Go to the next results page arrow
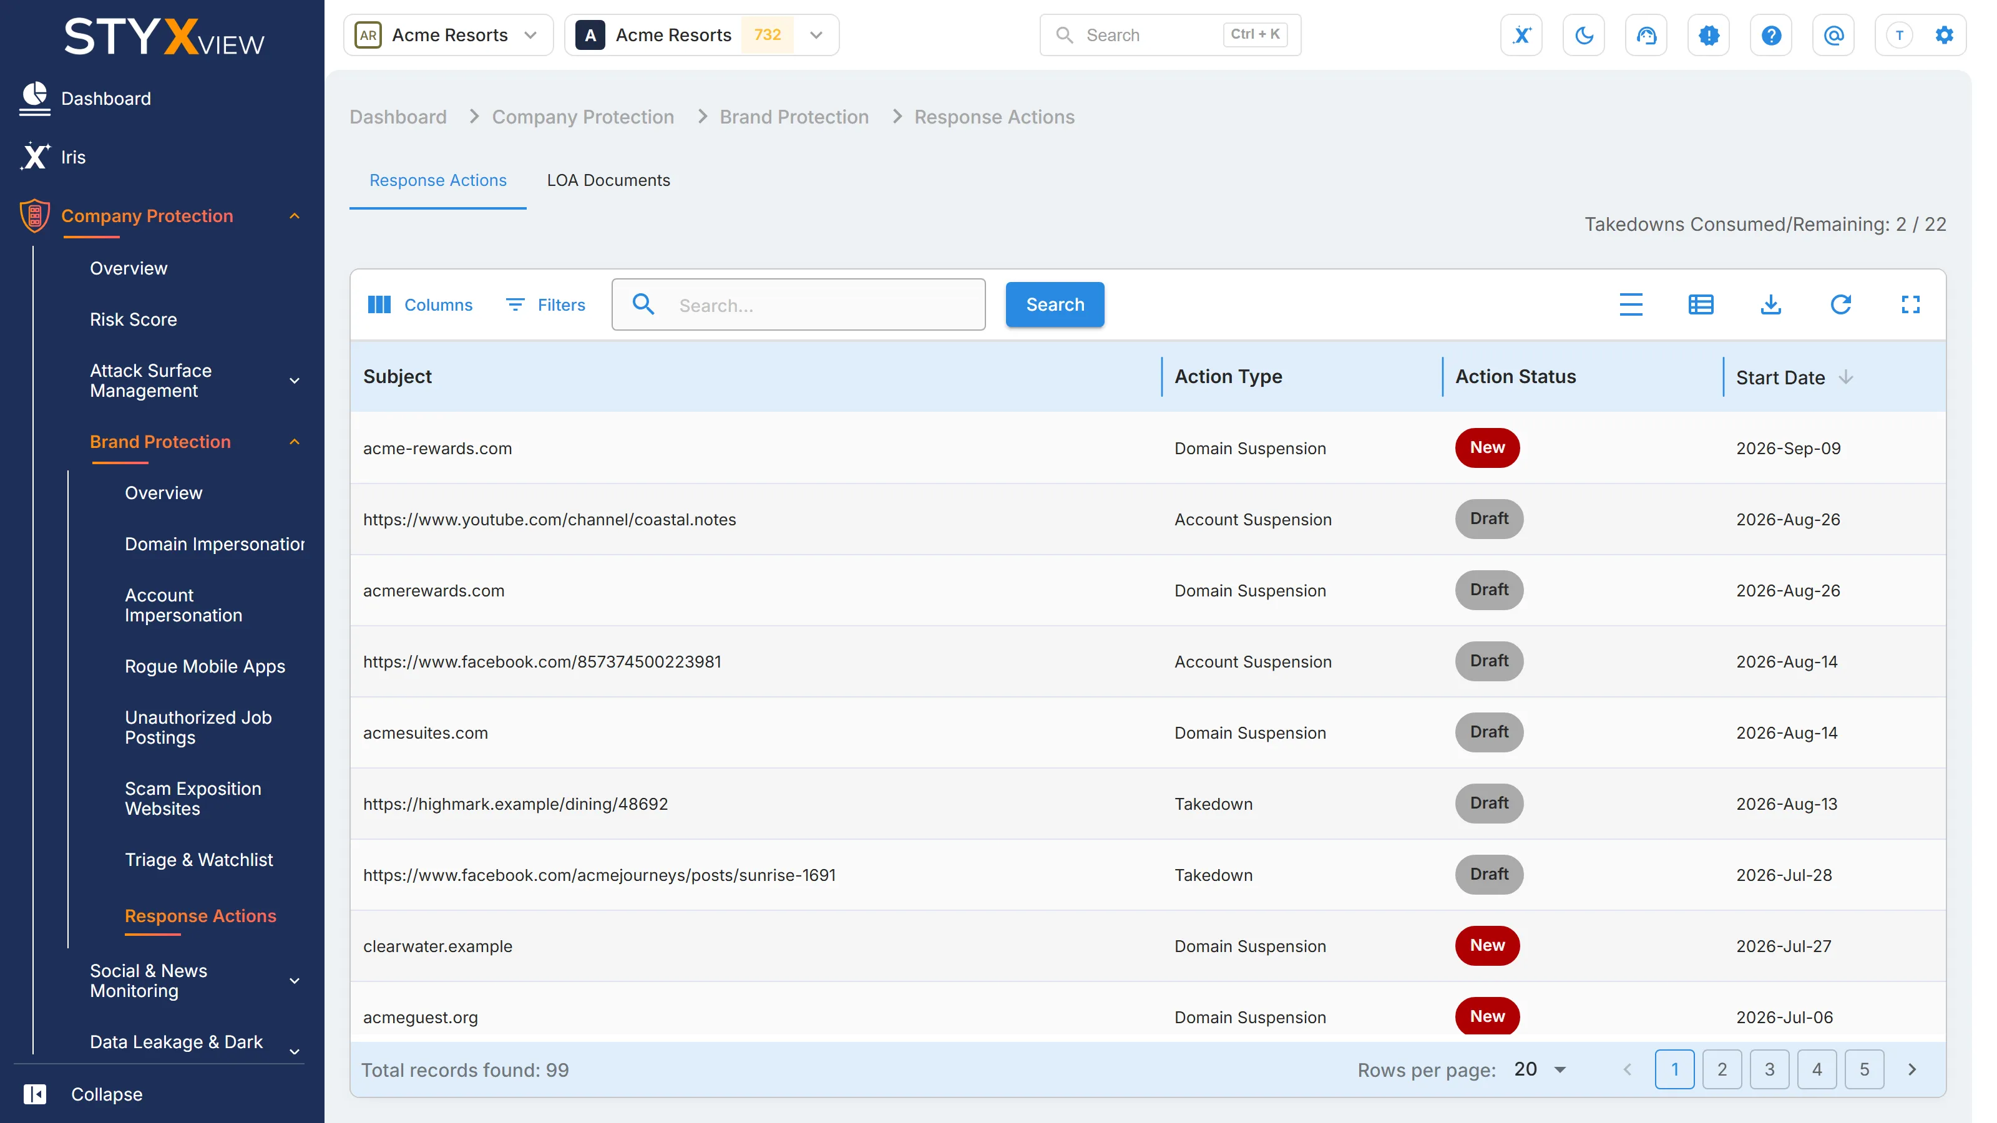Screen dimensions: 1997x1123 point(1912,1069)
